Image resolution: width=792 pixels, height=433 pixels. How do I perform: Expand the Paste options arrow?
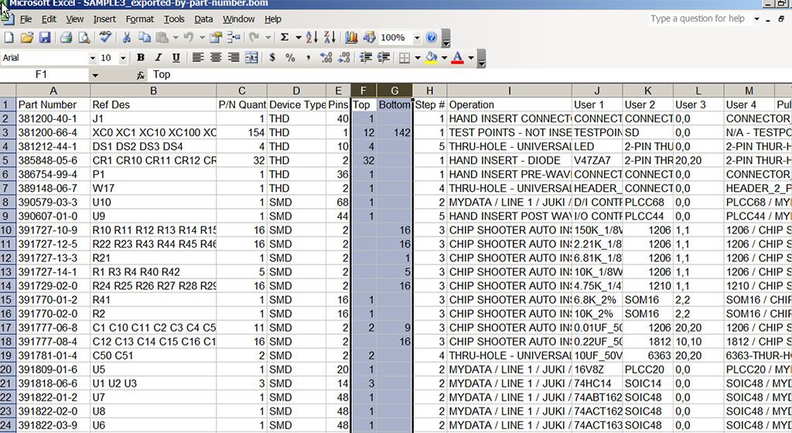click(176, 37)
